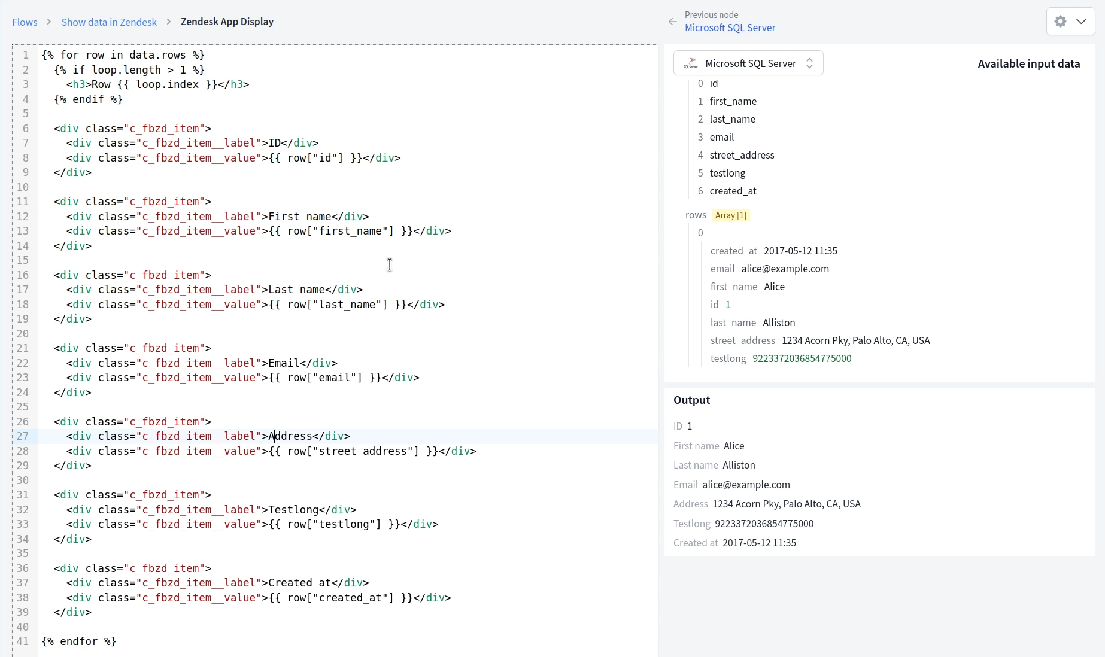
Task: Select the Zendesk App Display breadcrumb
Action: 227,22
